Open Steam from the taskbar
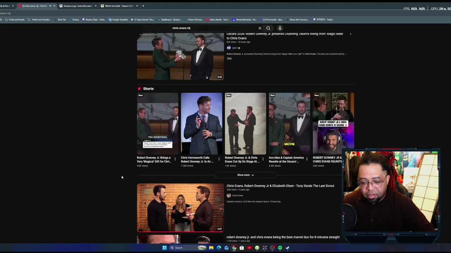The image size is (451, 253). click(288, 248)
